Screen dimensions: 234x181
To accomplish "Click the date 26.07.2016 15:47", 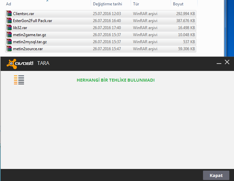I will tap(107, 49).
